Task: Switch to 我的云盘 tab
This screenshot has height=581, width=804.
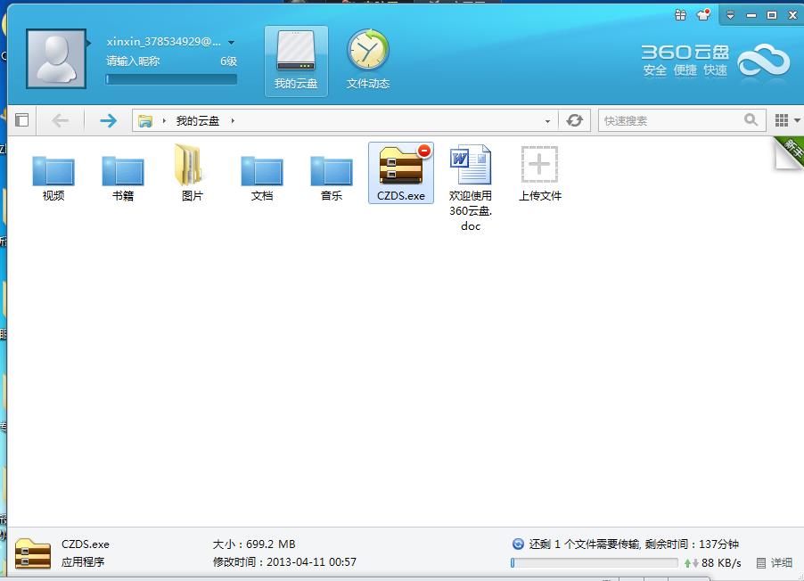Action: [296, 61]
